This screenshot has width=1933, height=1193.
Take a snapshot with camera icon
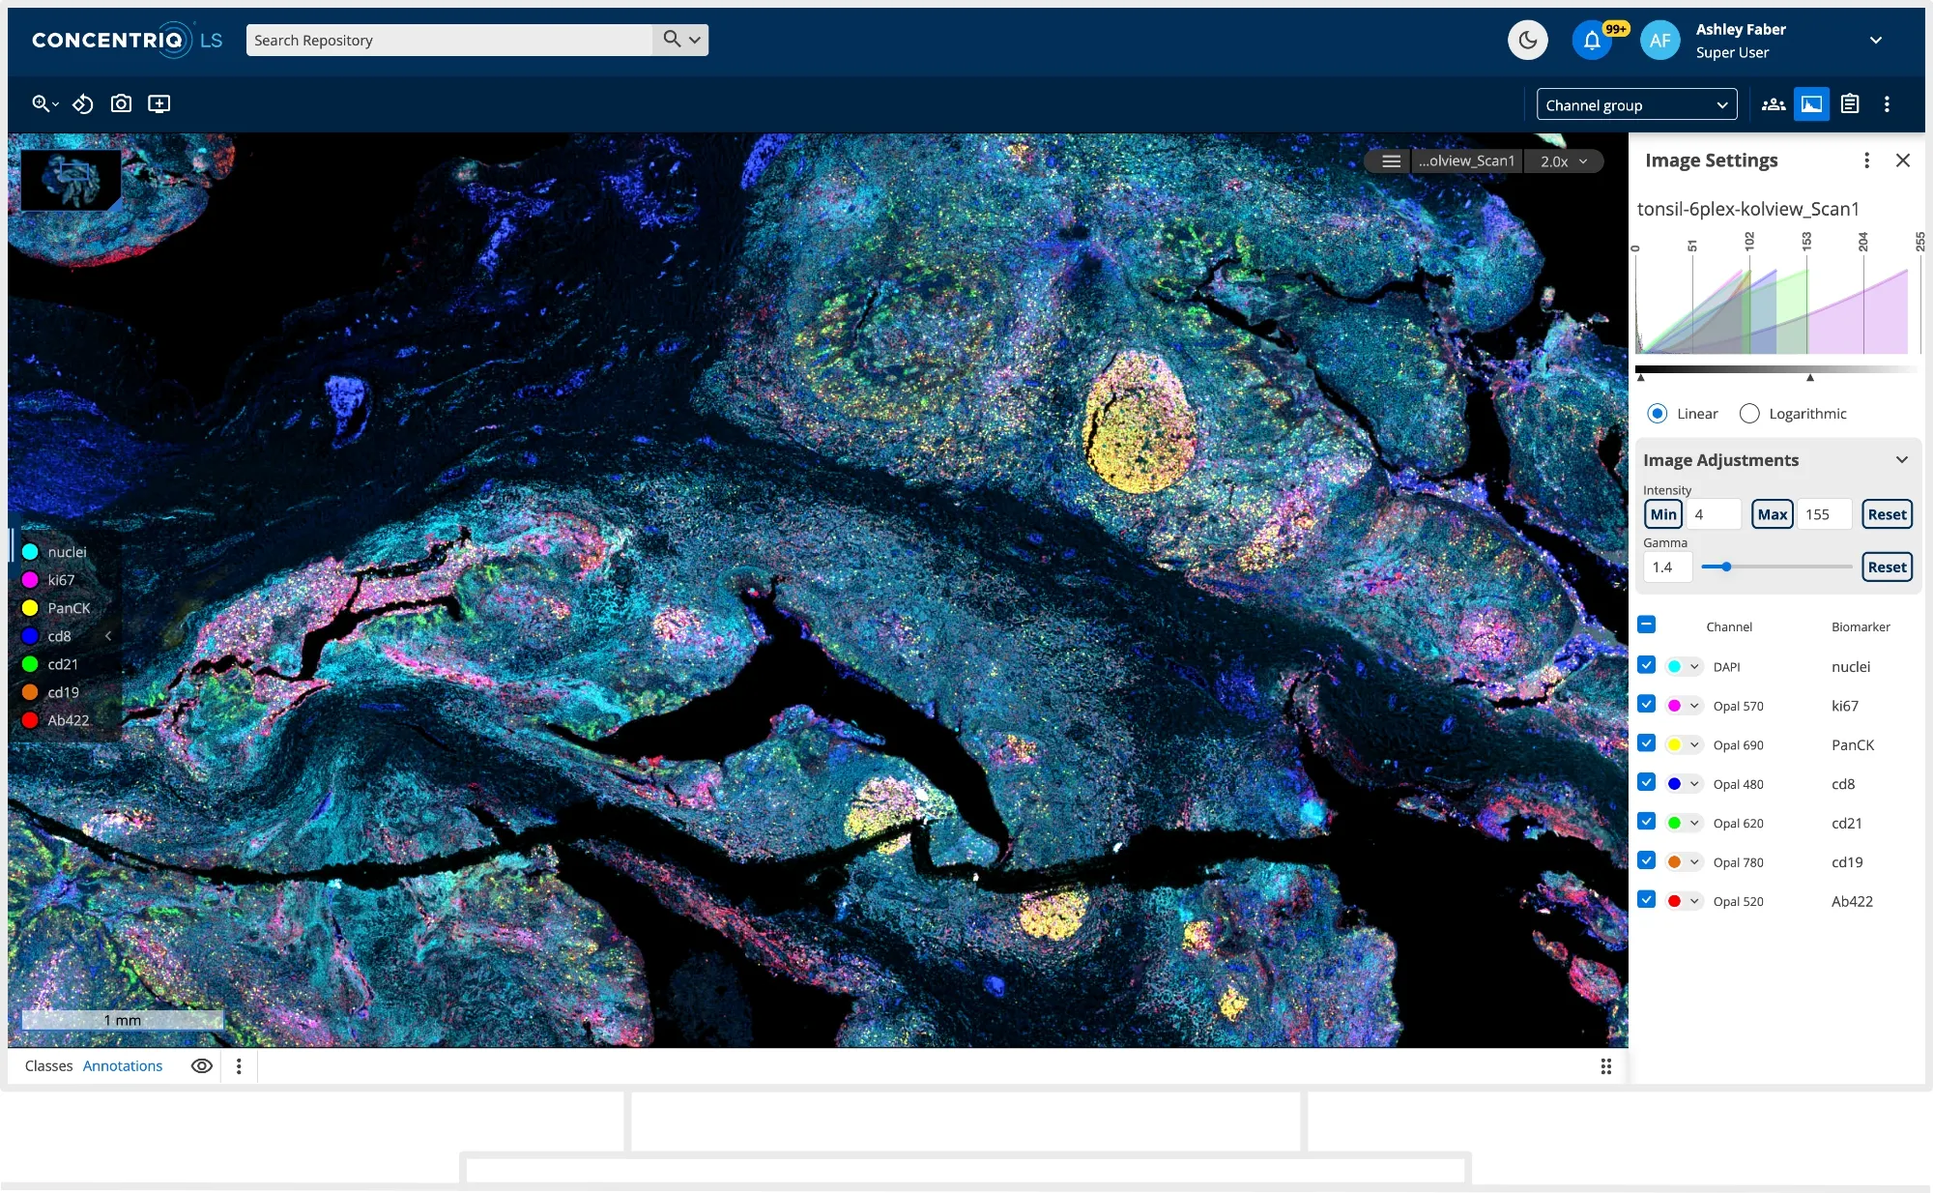tap(121, 103)
